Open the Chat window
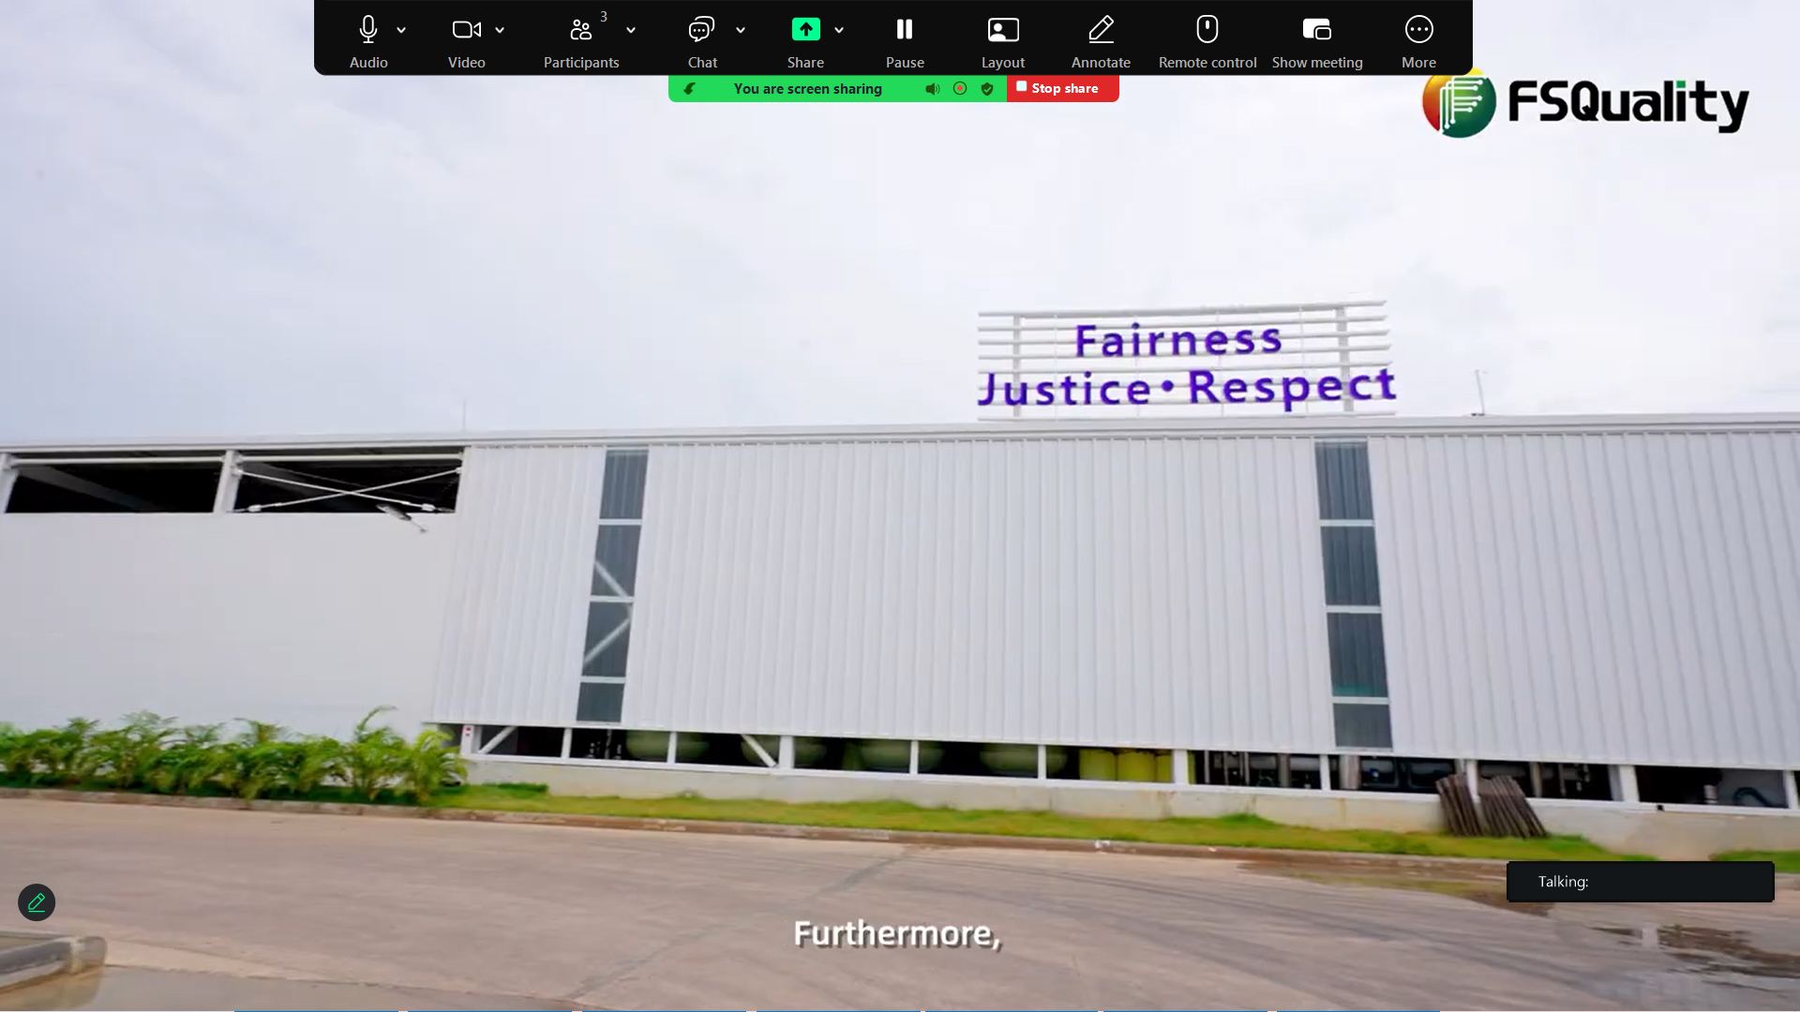 pyautogui.click(x=701, y=30)
